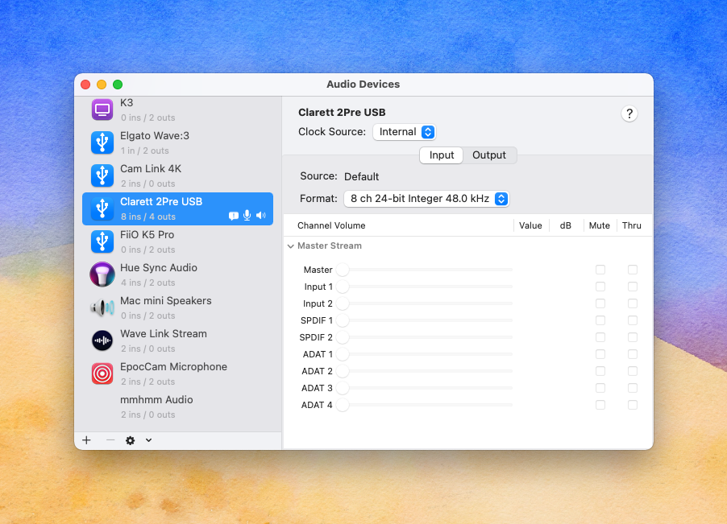
Task: Click the Clarett 2Pre USB heading
Action: point(342,113)
